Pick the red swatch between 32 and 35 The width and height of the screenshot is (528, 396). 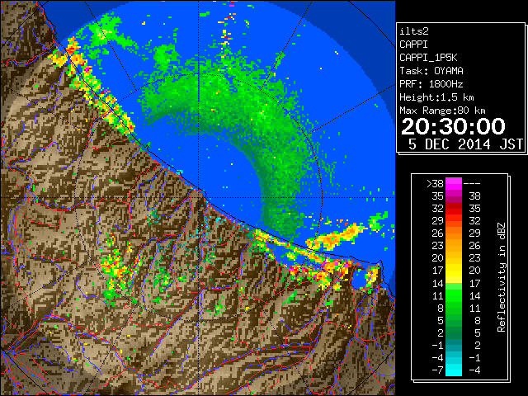coord(454,209)
